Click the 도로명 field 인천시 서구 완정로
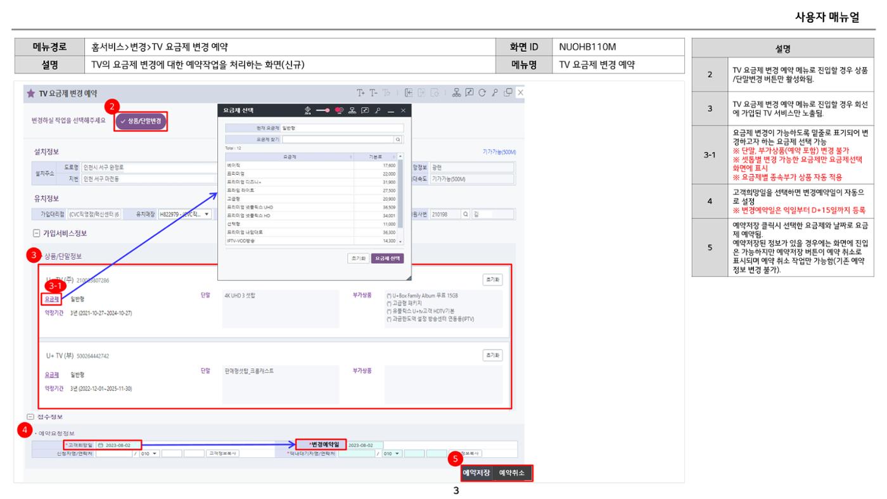 [x=148, y=168]
